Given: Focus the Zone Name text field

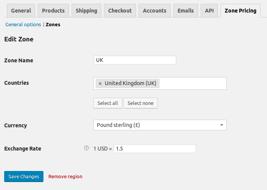Looking at the screenshot, I should (x=134, y=60).
